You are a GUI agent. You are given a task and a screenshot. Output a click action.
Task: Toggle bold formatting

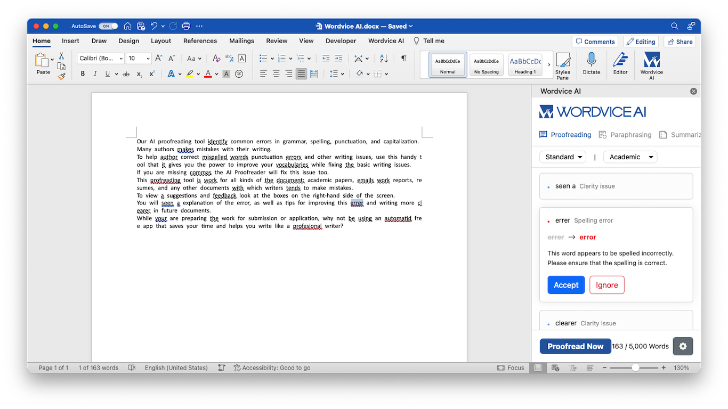click(x=83, y=74)
